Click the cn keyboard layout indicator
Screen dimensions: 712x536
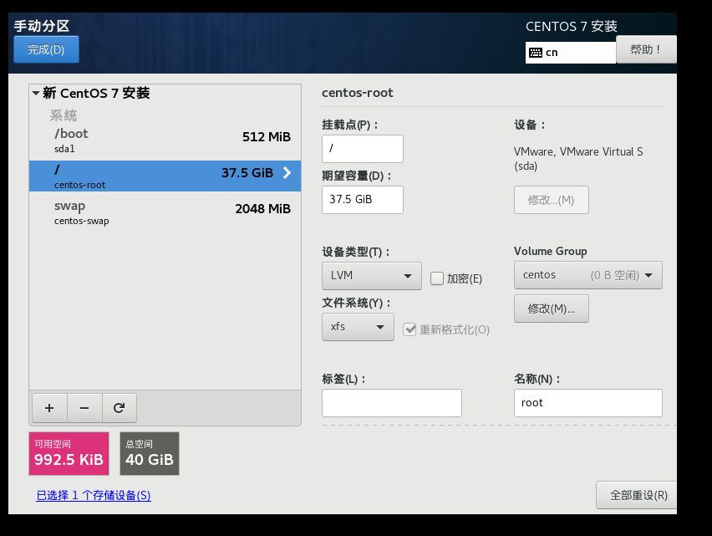click(570, 53)
